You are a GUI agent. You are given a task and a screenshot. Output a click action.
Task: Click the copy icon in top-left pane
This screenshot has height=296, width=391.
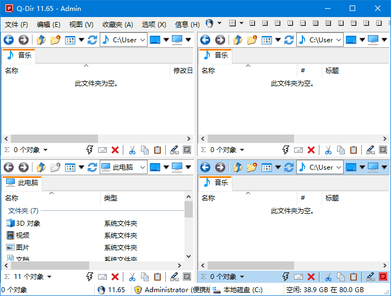pos(145,150)
